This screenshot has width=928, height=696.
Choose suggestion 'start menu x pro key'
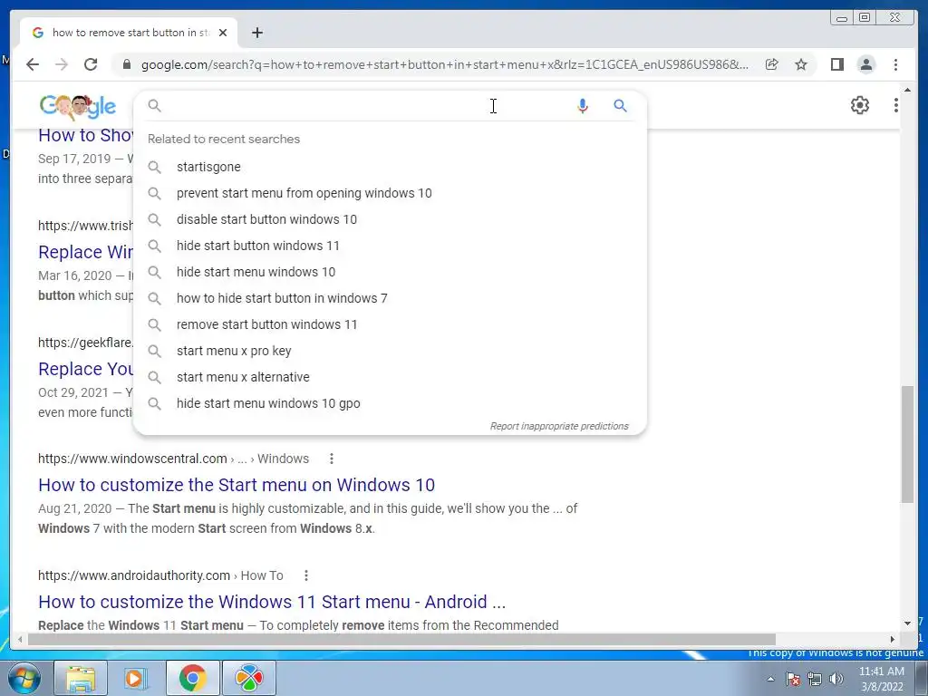coord(390,351)
